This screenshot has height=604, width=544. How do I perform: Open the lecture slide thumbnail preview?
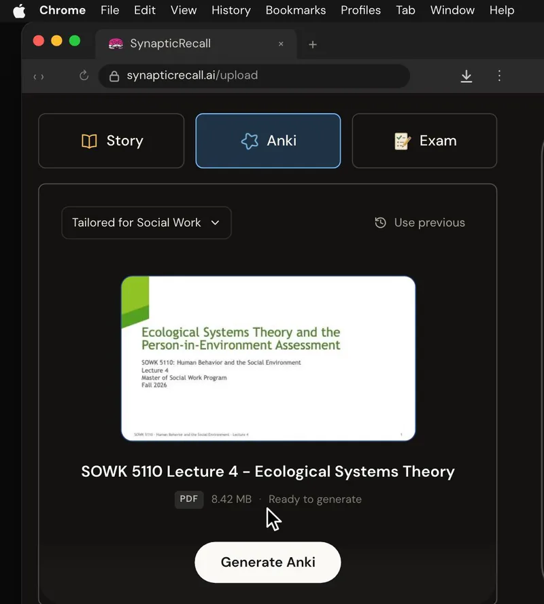tap(269, 358)
